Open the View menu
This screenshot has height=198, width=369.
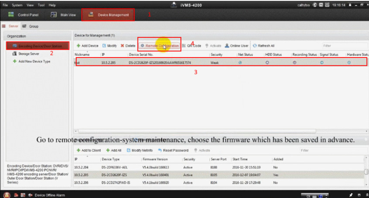30,5
